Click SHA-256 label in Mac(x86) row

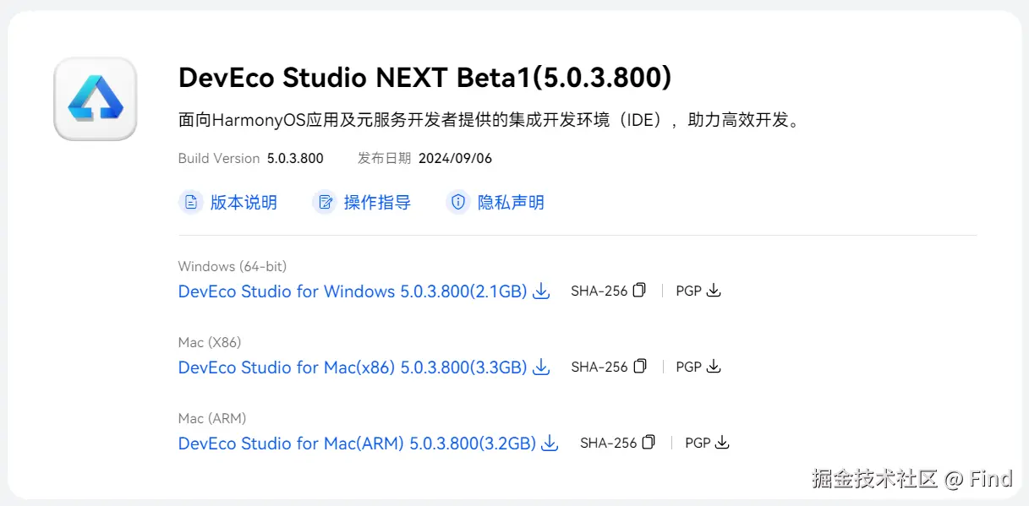pyautogui.click(x=599, y=367)
